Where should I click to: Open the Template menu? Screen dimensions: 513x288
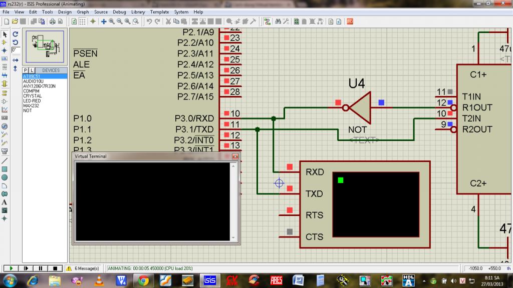click(159, 11)
